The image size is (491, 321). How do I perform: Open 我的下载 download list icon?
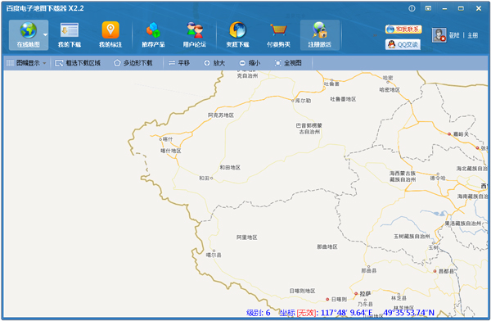(70, 30)
